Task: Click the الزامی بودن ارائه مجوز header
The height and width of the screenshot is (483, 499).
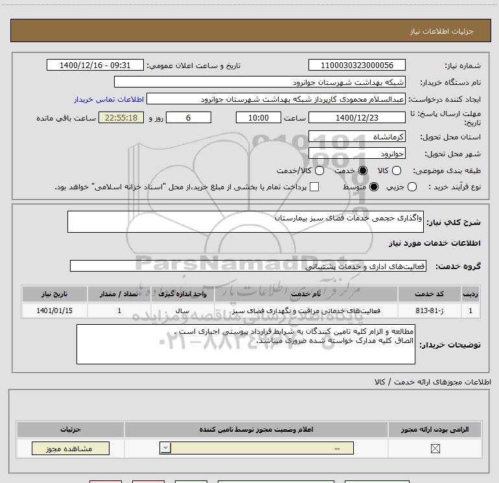Action: coord(435,429)
